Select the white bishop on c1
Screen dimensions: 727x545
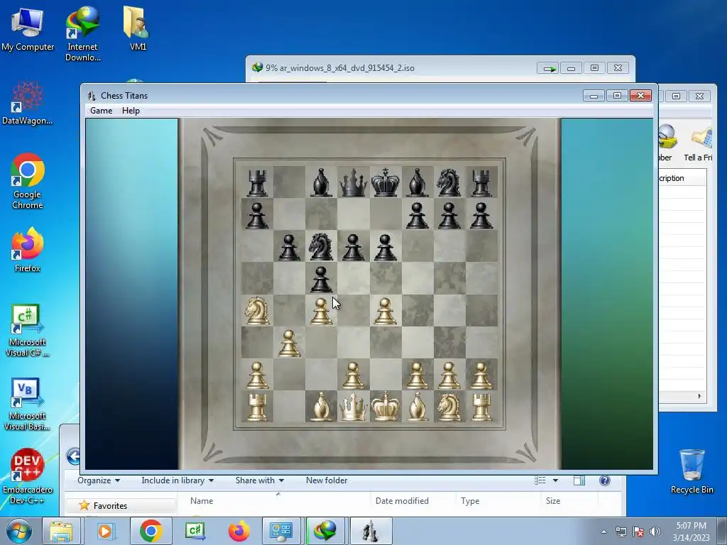[x=321, y=407]
